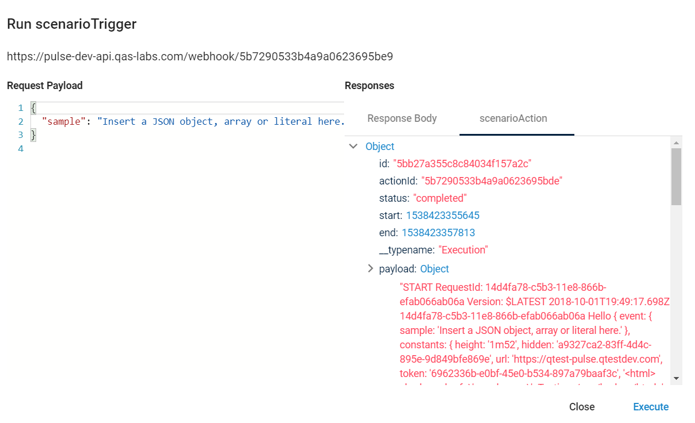The image size is (695, 423).
Task: Click the Responses panel scrollbar thumb
Action: click(x=676, y=176)
